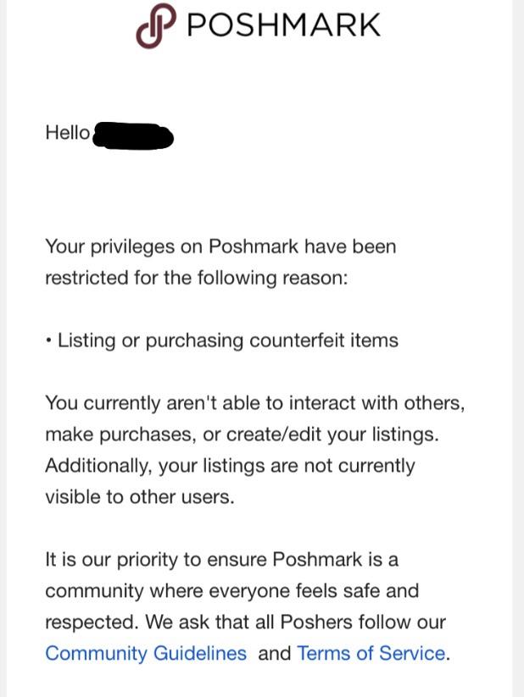Click 'restricted for the following reason' text

[197, 278]
